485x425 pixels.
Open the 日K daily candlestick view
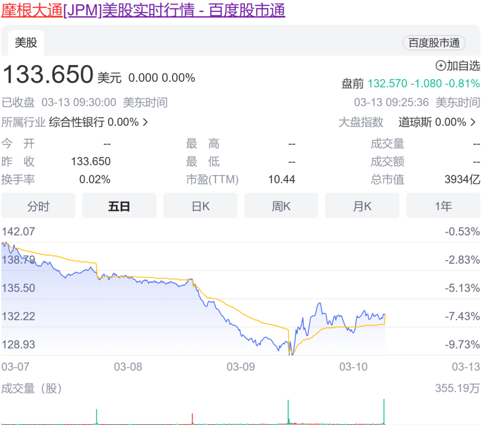[200, 205]
